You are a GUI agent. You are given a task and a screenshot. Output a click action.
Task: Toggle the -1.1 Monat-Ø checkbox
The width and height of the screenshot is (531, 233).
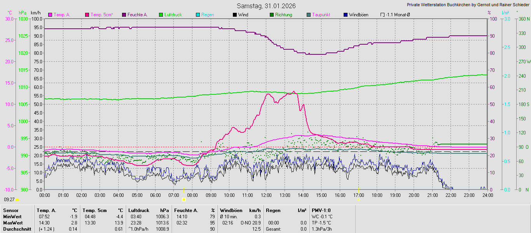tap(383, 15)
